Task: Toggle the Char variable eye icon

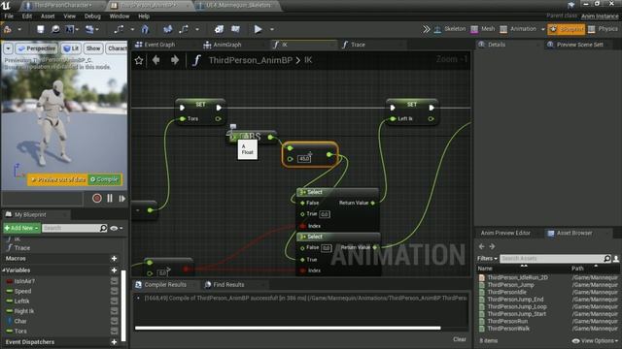Action: point(115,321)
